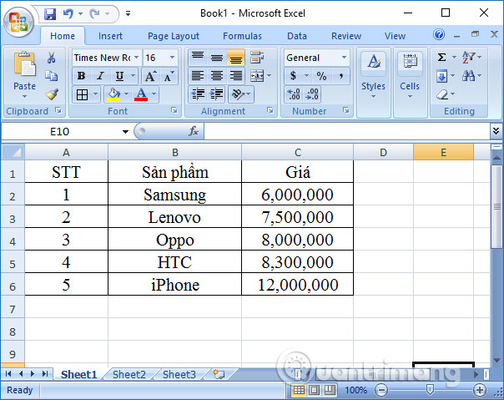Switch to the Review tab
This screenshot has height=400, width=504.
tap(346, 36)
